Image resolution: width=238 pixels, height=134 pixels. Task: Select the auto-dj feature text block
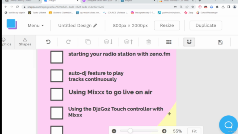(x=96, y=76)
